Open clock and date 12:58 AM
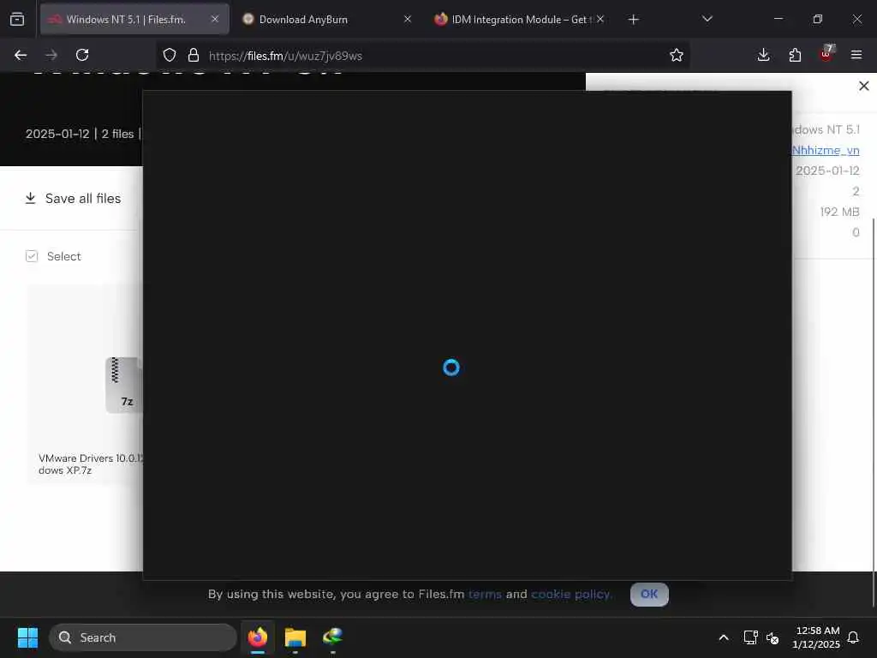Screen dimensions: 877x658 (816, 637)
